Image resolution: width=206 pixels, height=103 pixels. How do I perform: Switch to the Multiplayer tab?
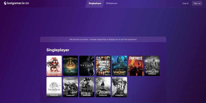coord(112,3)
